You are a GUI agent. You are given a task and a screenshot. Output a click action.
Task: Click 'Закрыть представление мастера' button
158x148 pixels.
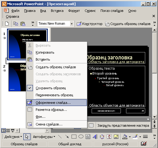coord(123,125)
